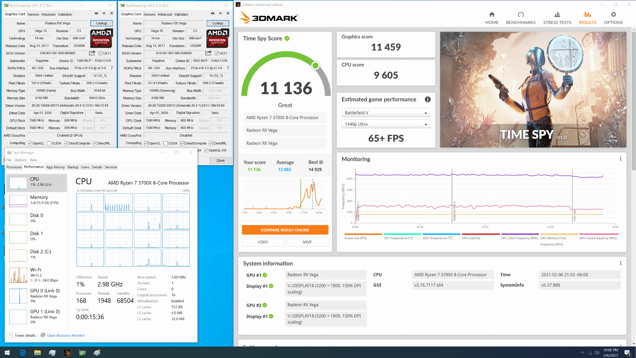636x358 pixels.
Task: Open 3DMark Benchmarks gauge icon
Action: click(x=521, y=15)
